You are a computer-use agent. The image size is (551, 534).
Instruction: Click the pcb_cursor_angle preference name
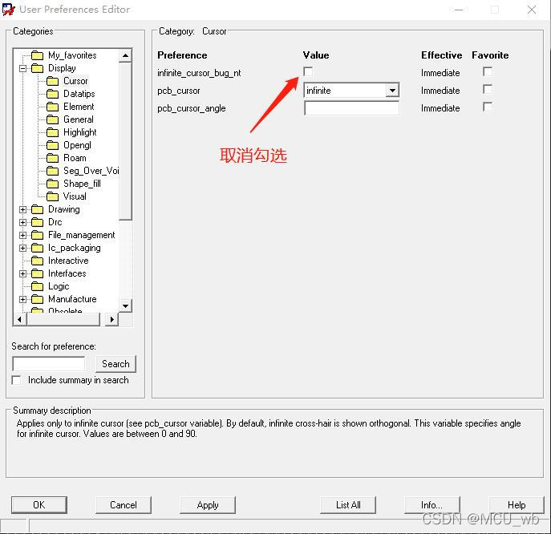pyautogui.click(x=192, y=108)
